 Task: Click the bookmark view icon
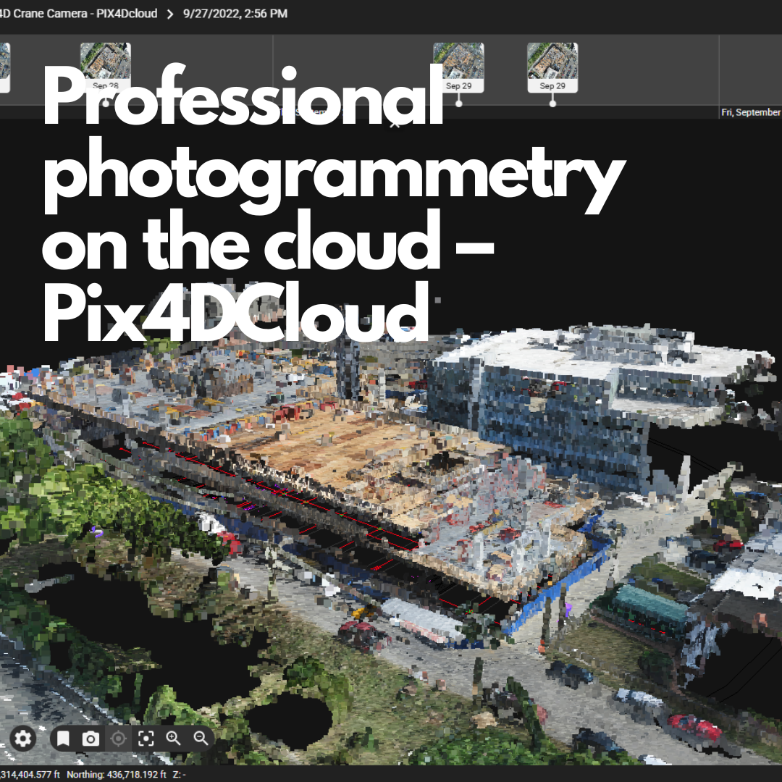(x=63, y=738)
